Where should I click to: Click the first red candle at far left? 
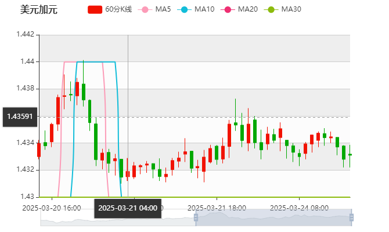click(39, 150)
